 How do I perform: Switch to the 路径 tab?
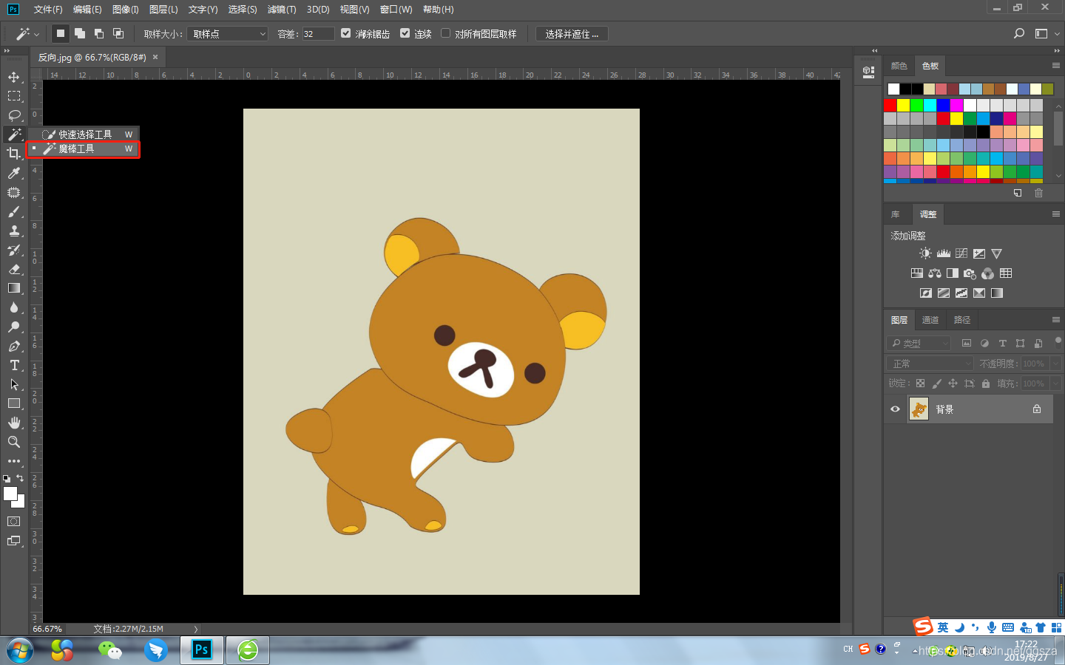[962, 320]
